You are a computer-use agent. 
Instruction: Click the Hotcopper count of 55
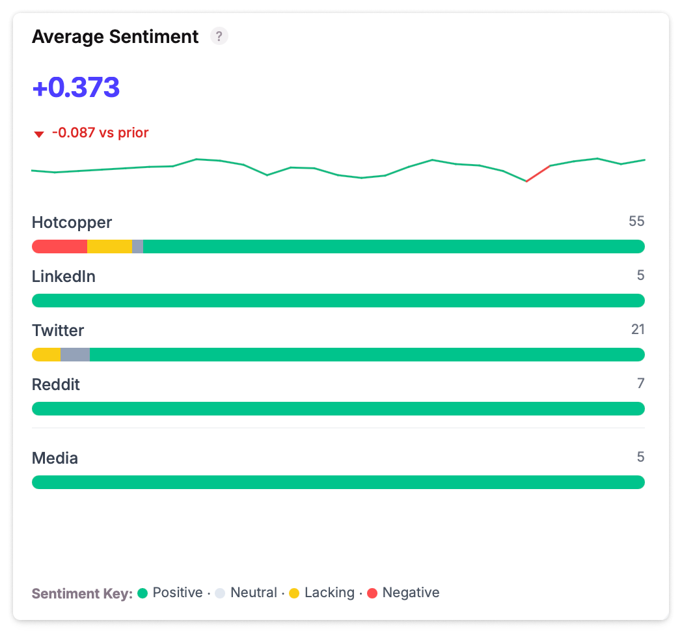click(636, 221)
